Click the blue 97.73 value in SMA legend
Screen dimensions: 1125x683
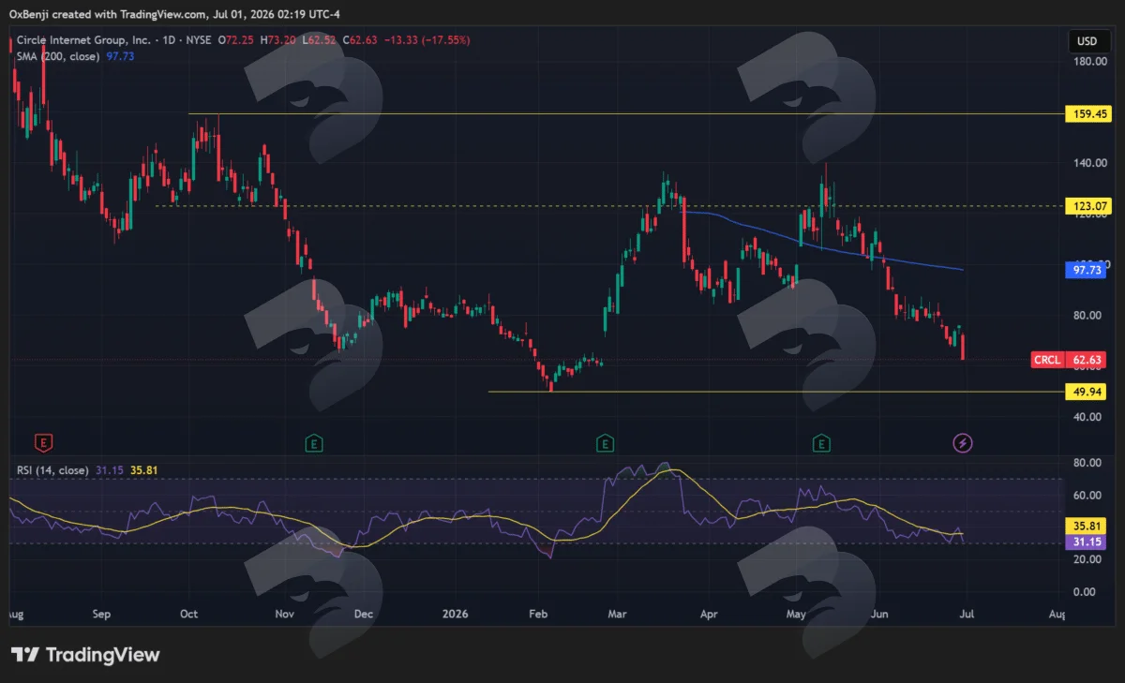coord(121,56)
